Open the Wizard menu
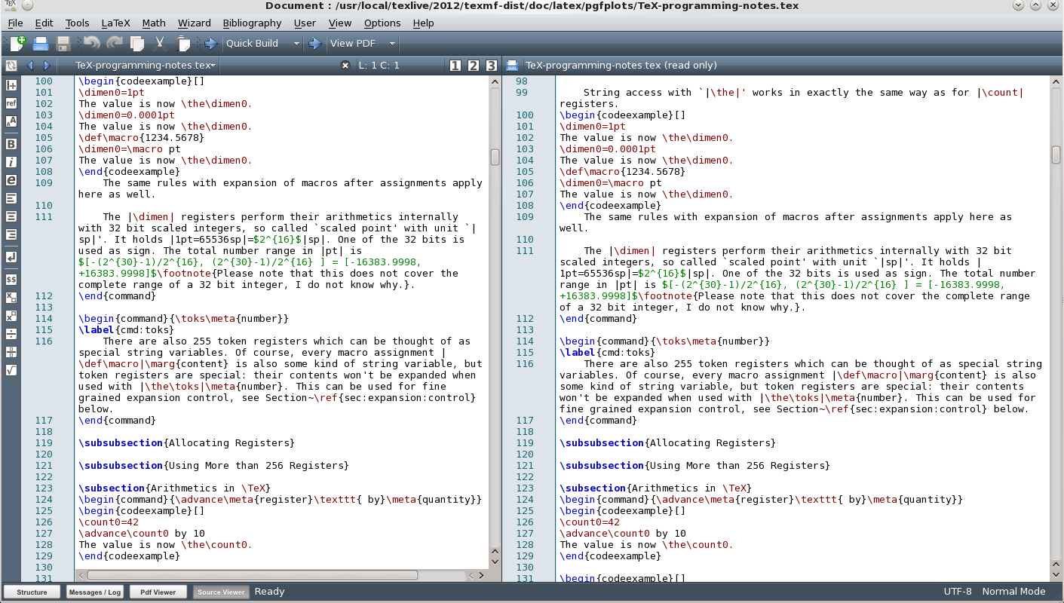Image resolution: width=1064 pixels, height=603 pixels. [195, 23]
